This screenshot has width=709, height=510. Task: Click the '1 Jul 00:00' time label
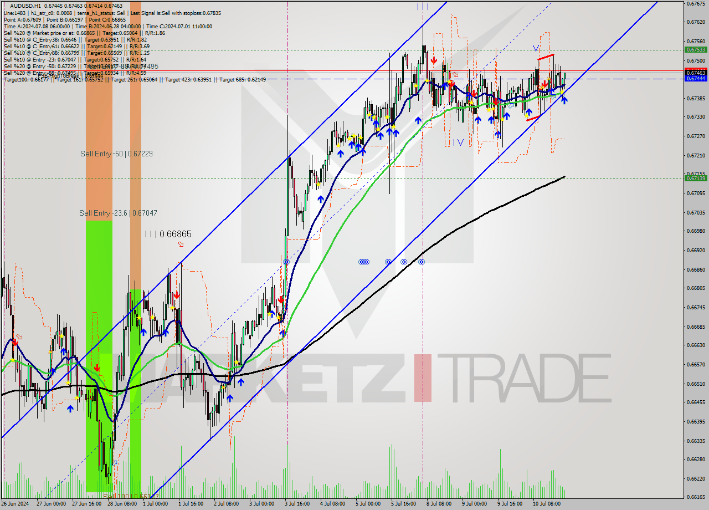click(155, 504)
